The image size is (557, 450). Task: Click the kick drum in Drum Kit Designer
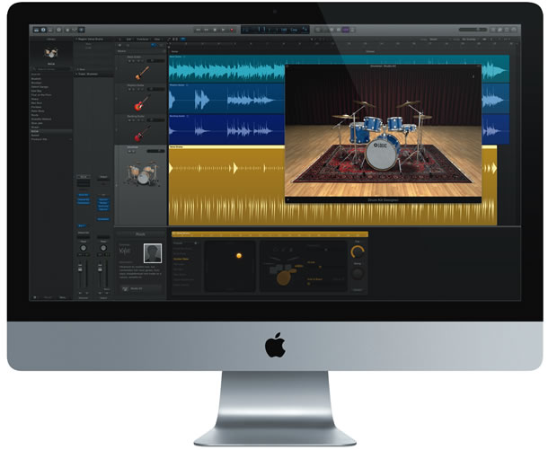click(381, 154)
